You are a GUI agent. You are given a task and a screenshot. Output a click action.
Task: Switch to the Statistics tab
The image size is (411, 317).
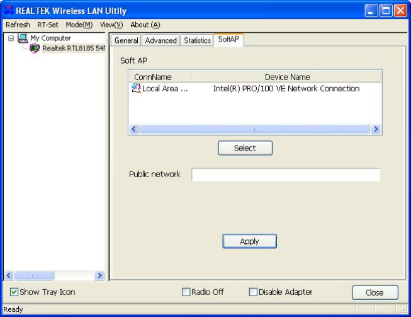197,40
